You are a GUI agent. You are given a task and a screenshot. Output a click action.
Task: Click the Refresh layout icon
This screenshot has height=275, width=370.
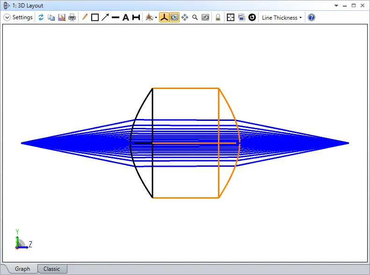(x=41, y=17)
